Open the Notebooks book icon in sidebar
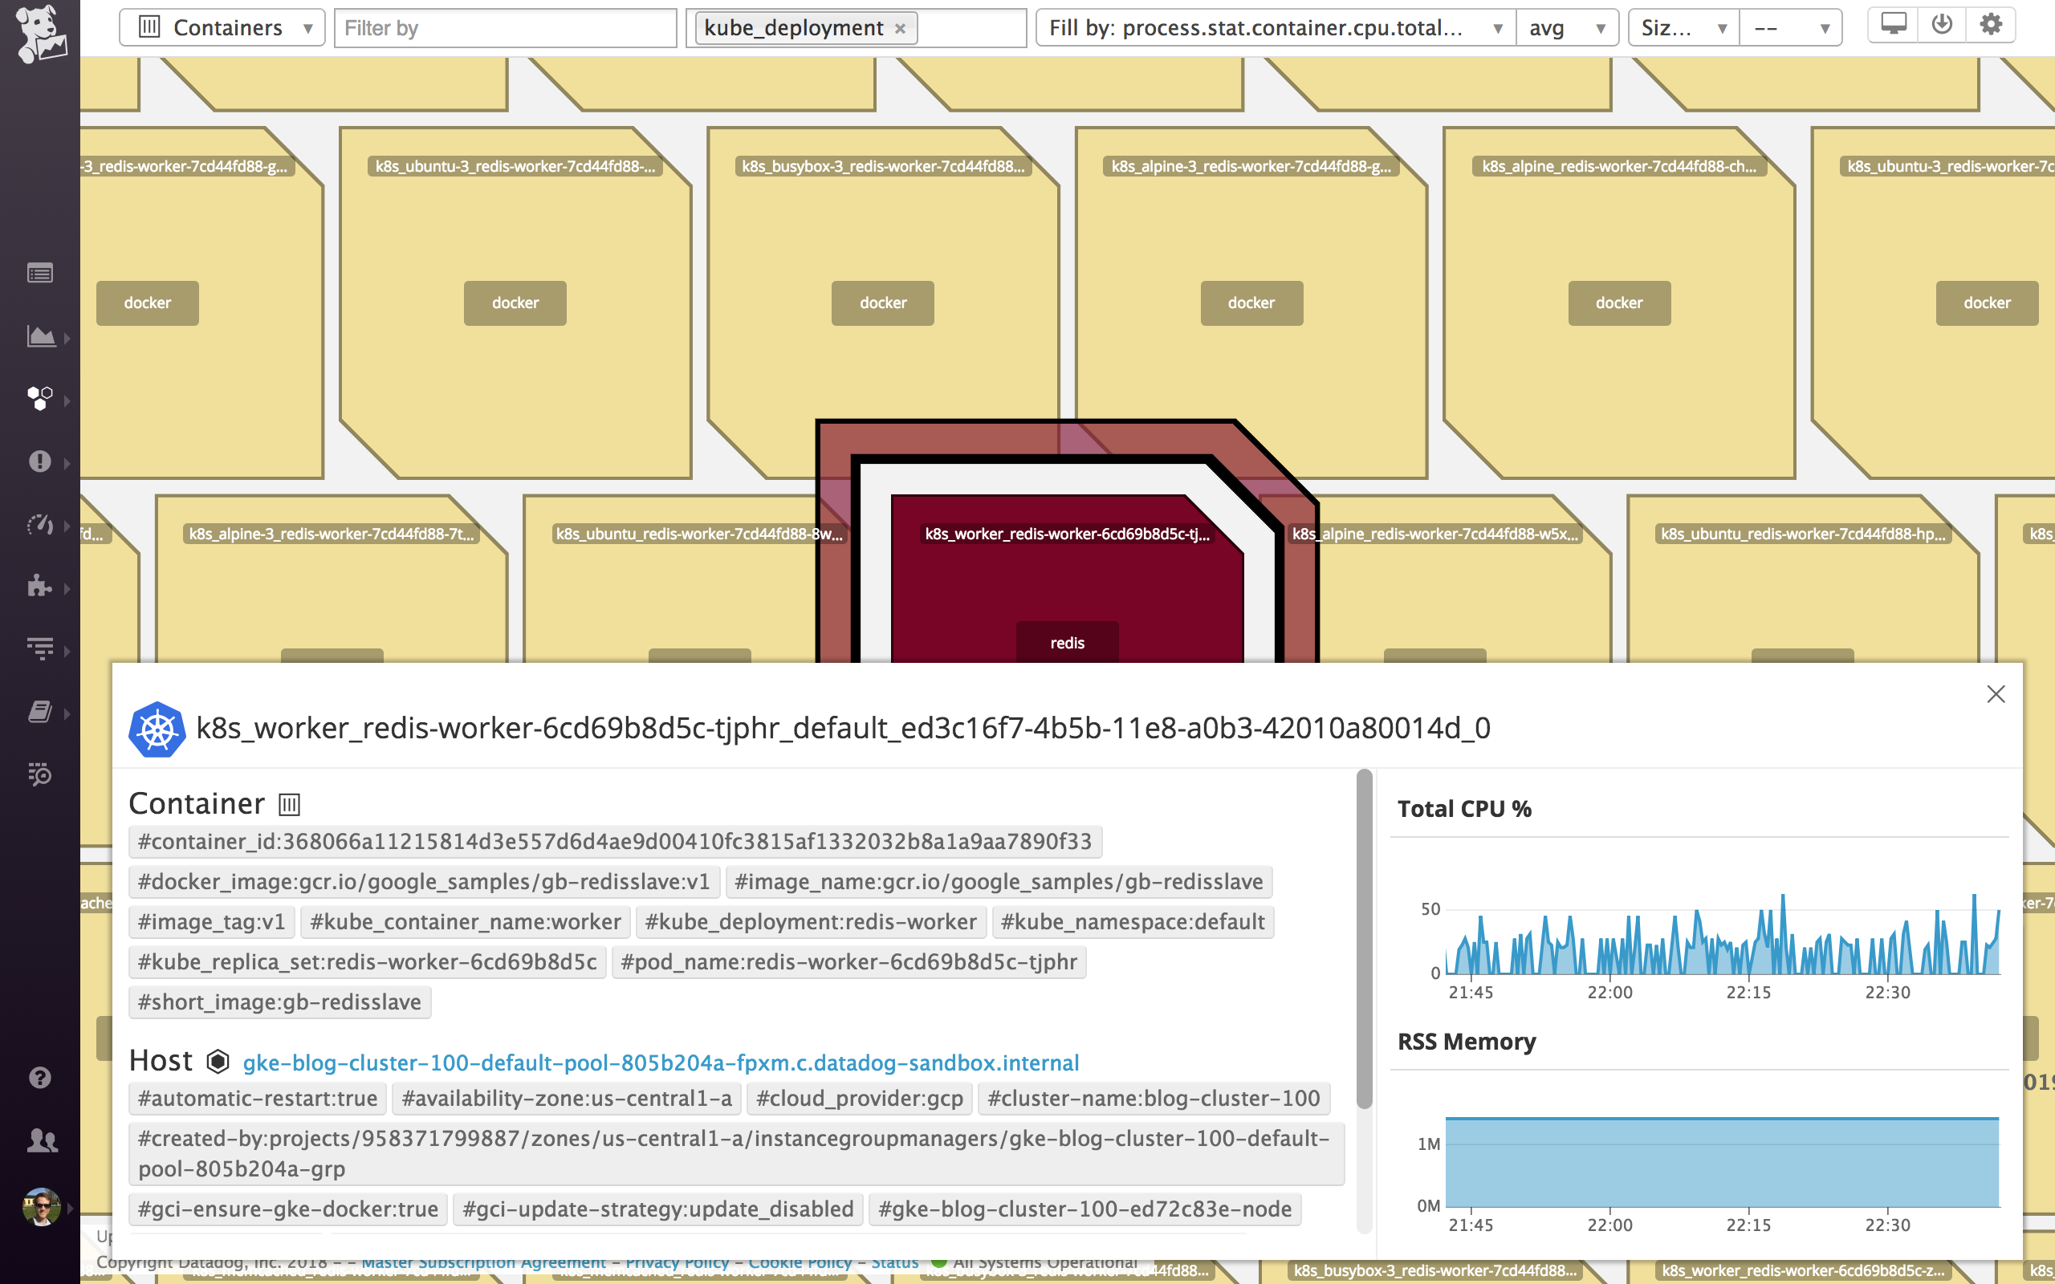 coord(40,712)
